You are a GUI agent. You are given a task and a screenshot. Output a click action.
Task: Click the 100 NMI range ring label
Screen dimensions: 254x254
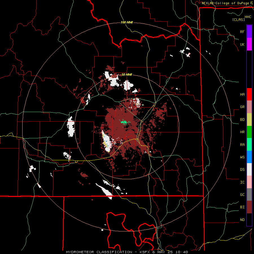pos(127,22)
